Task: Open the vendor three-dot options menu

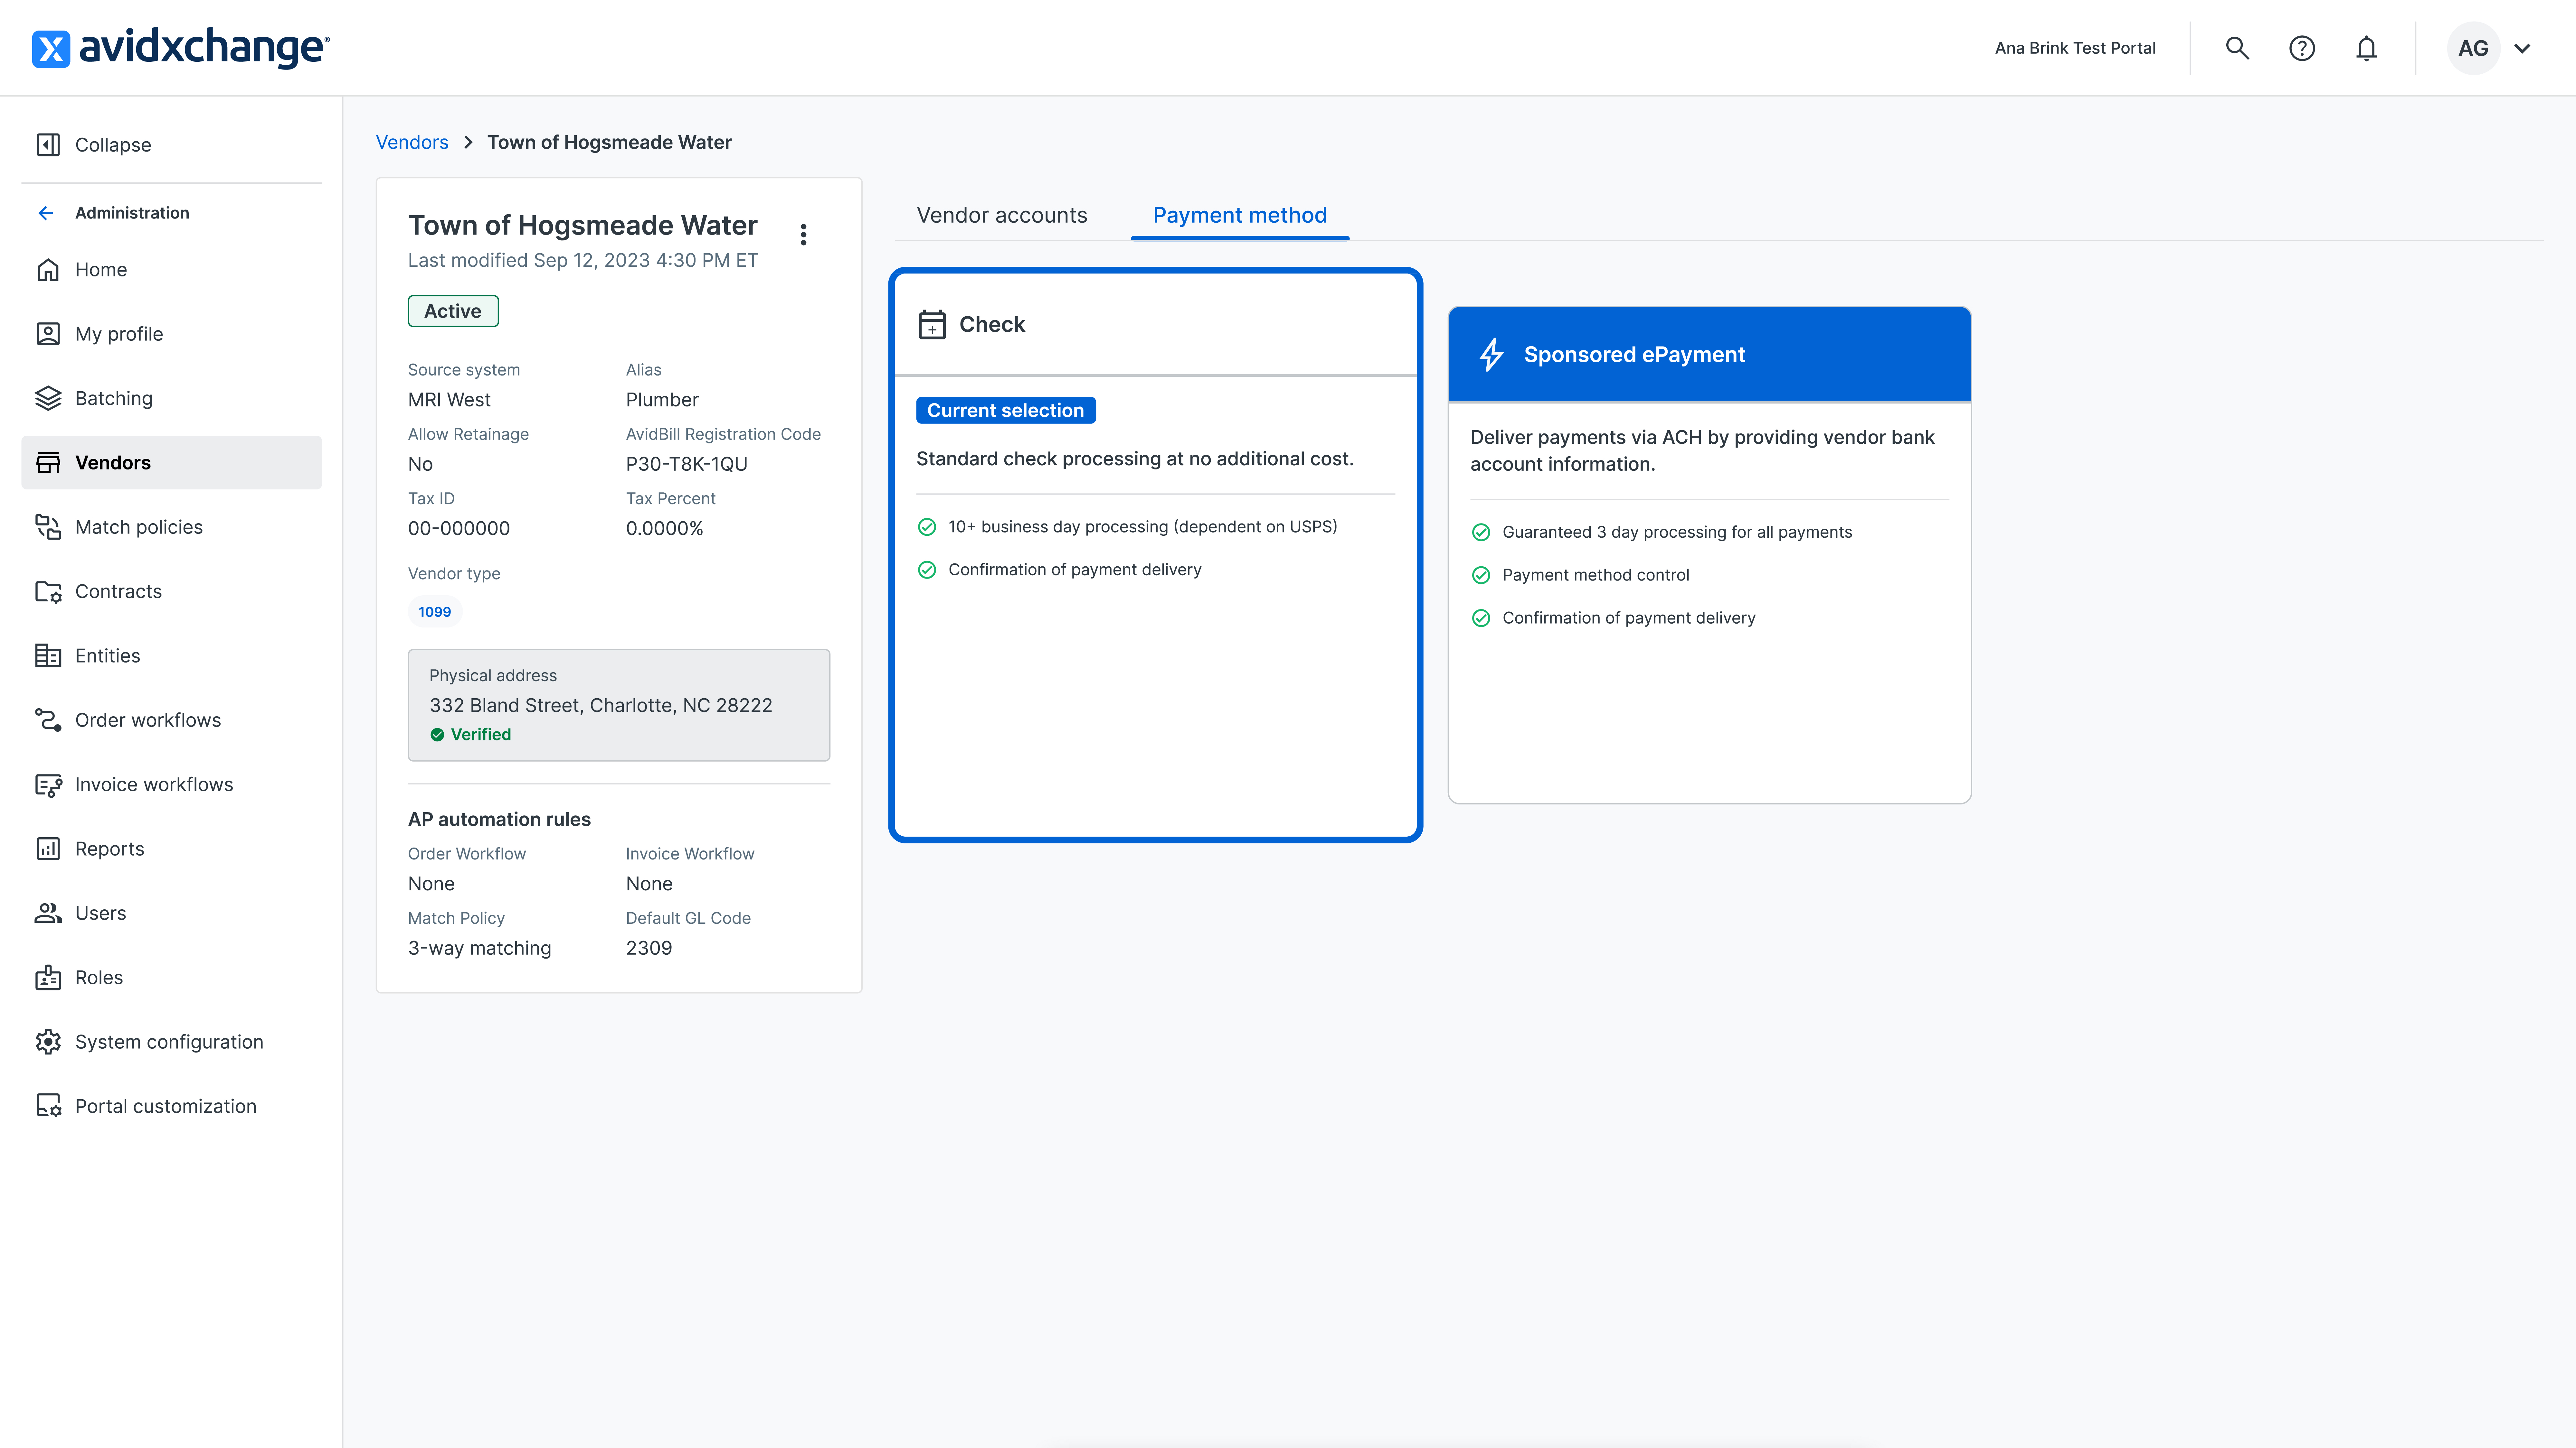Action: coord(803,235)
